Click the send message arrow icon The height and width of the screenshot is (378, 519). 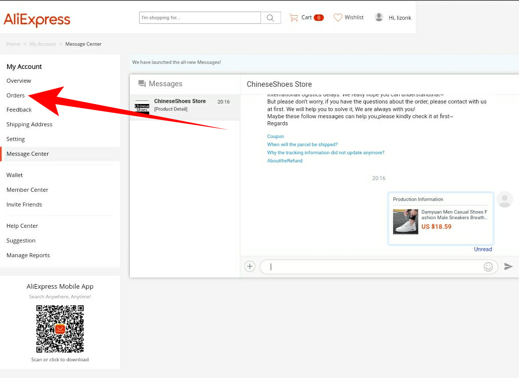point(508,266)
